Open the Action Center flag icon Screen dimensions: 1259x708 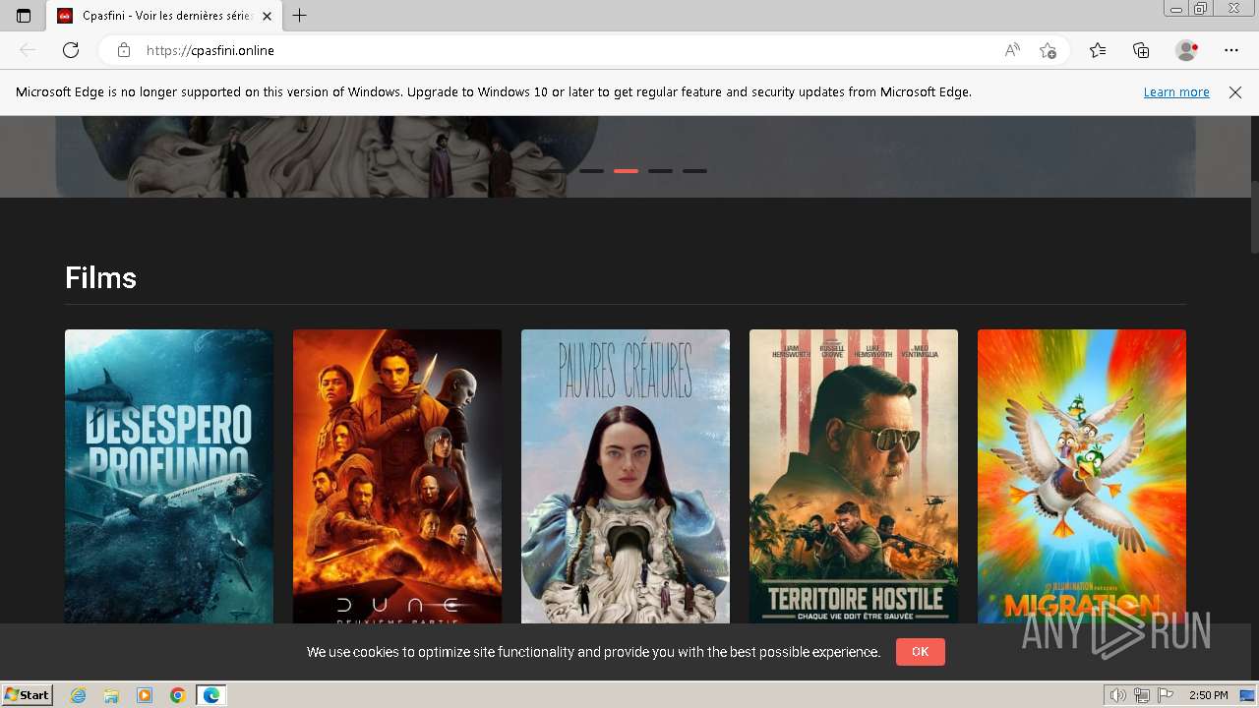point(1165,695)
